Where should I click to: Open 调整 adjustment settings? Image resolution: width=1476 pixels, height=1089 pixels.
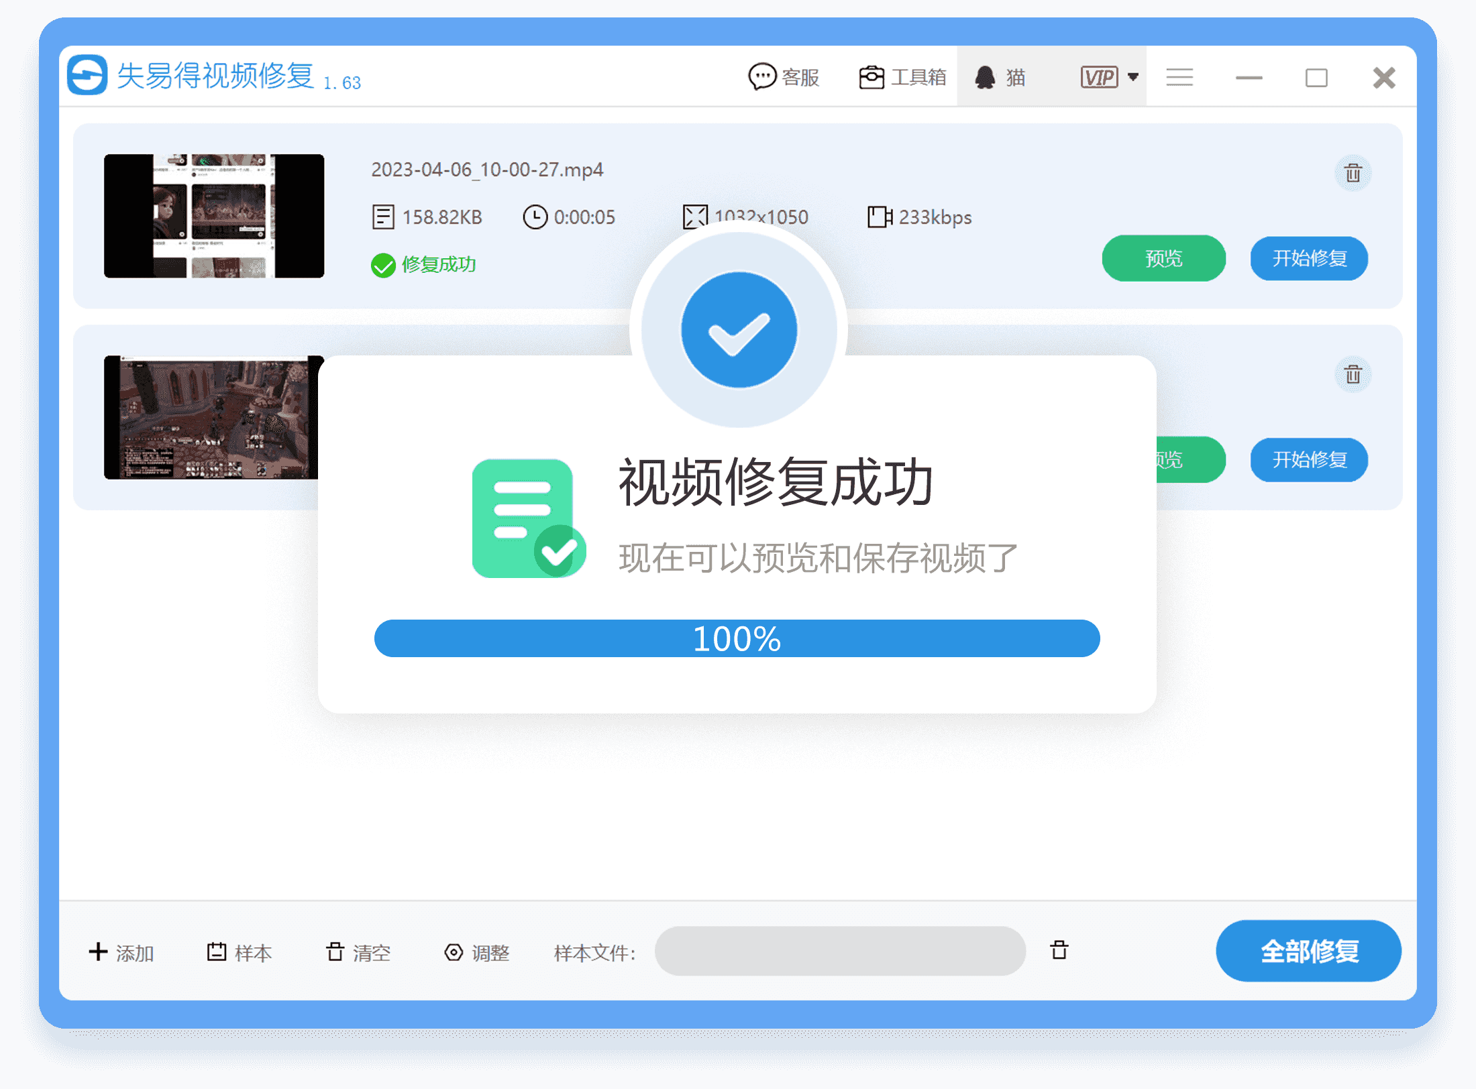tap(477, 952)
